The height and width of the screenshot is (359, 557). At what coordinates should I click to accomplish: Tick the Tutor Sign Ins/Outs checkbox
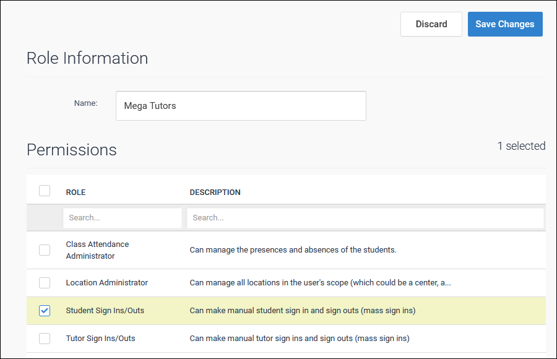(45, 339)
